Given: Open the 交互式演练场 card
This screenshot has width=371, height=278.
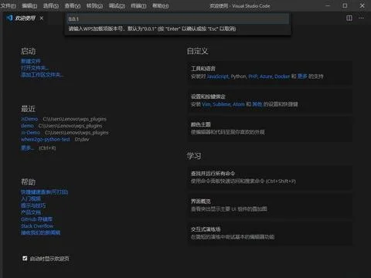Looking at the screenshot, I should click(x=270, y=233).
